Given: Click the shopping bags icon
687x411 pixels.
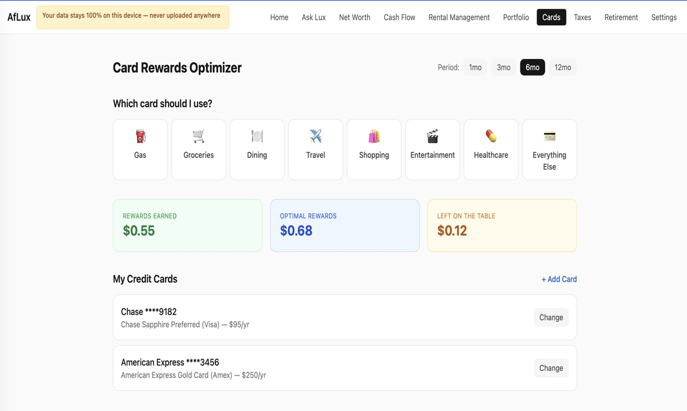Looking at the screenshot, I should point(374,136).
